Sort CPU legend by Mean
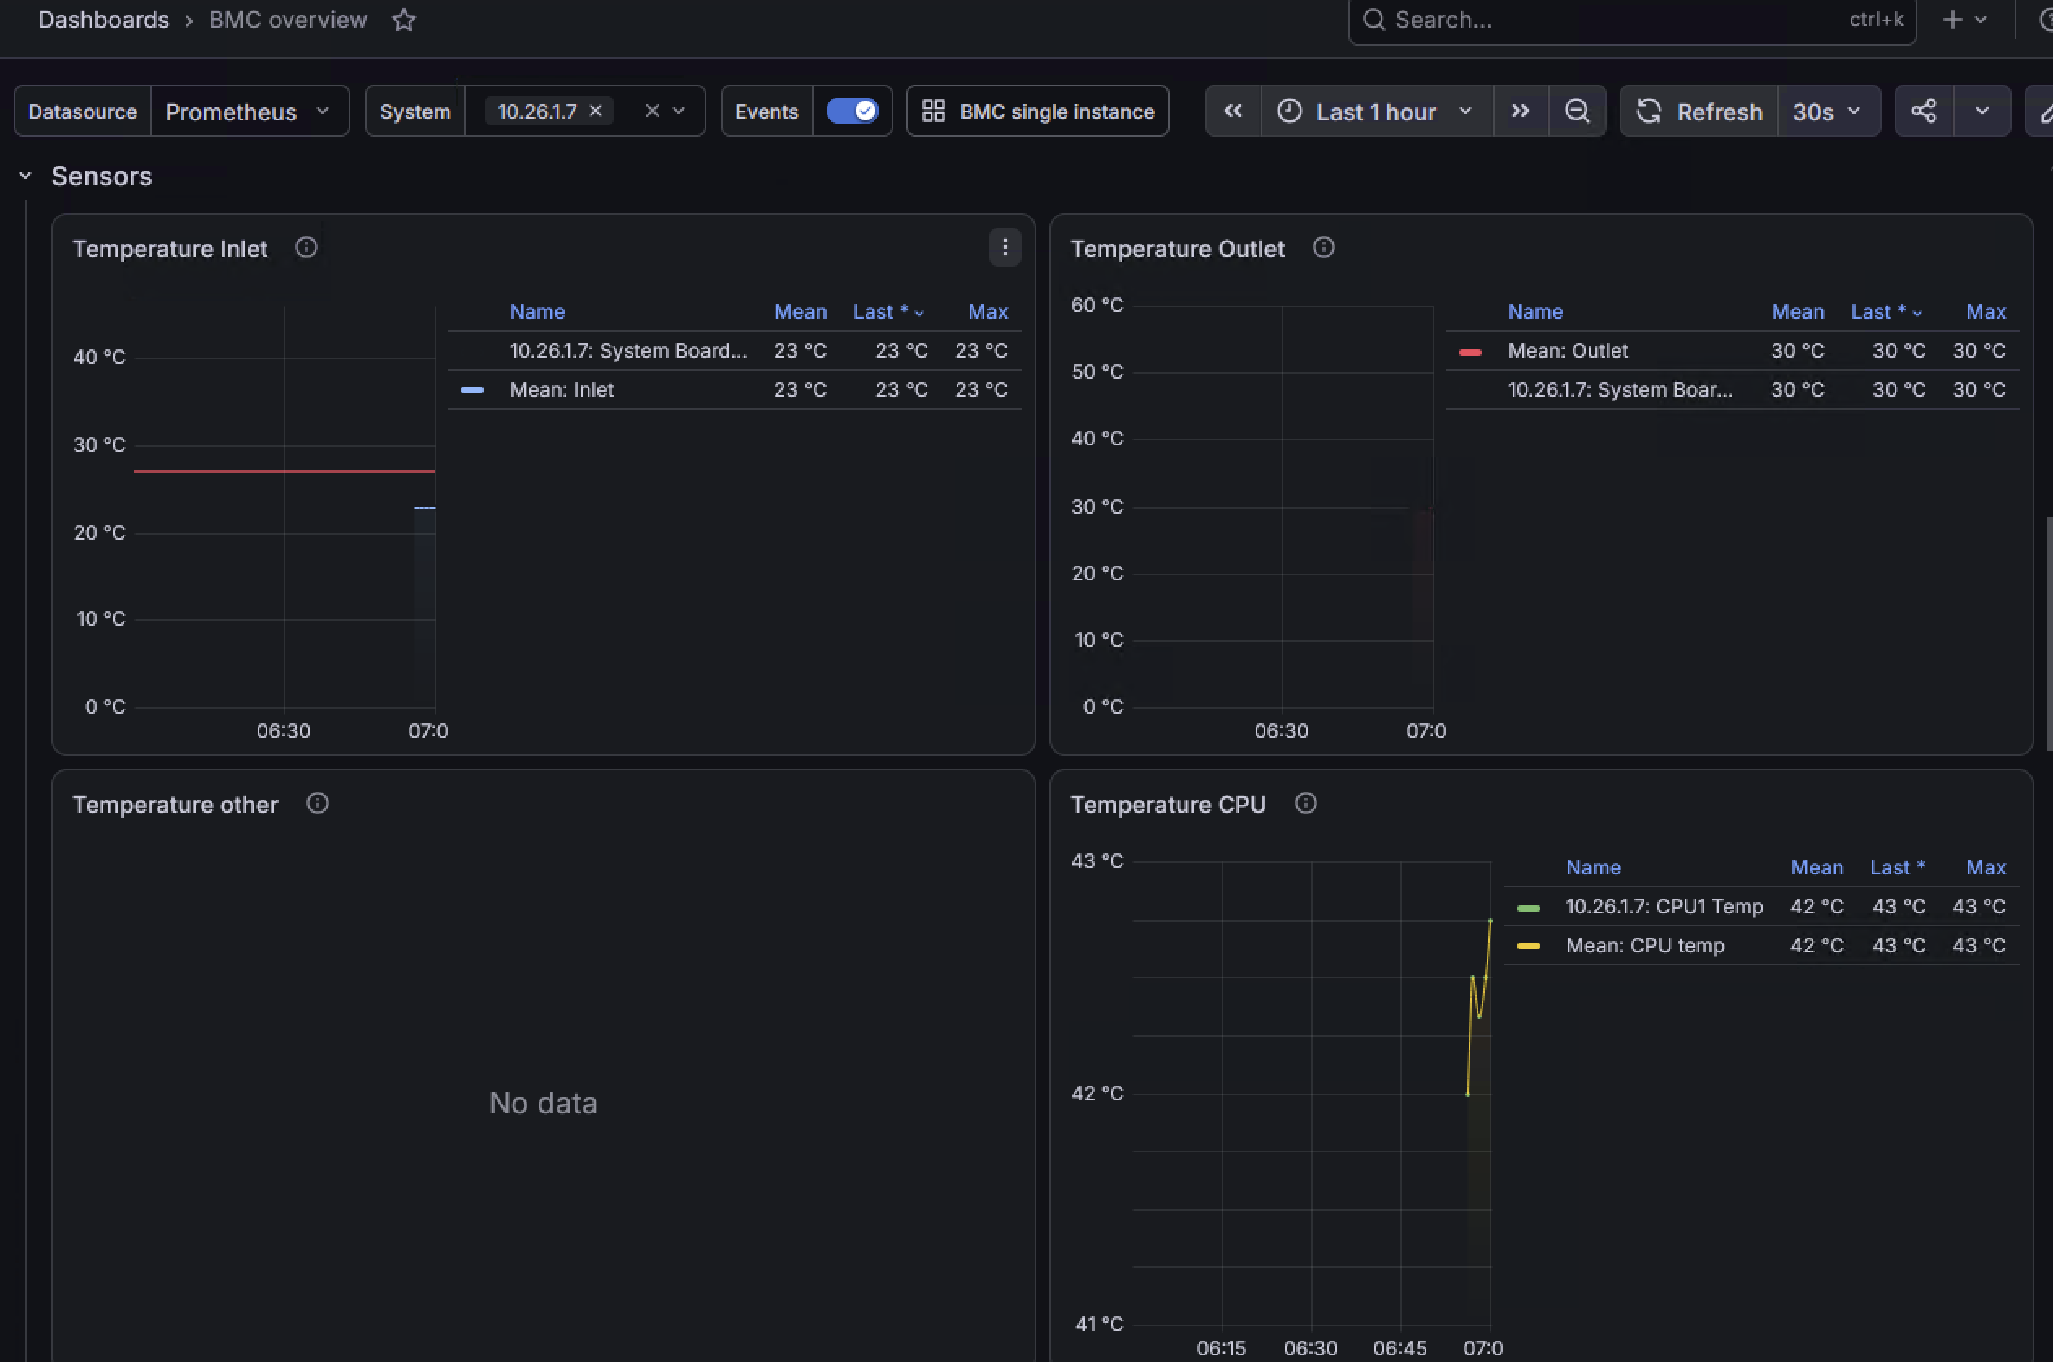 point(1816,867)
